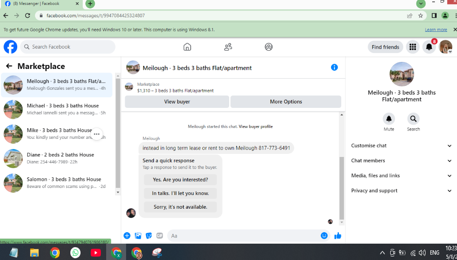Open the three-dots menu on Mike's chat
Viewport: 457px width, 260px height.
pos(96,134)
